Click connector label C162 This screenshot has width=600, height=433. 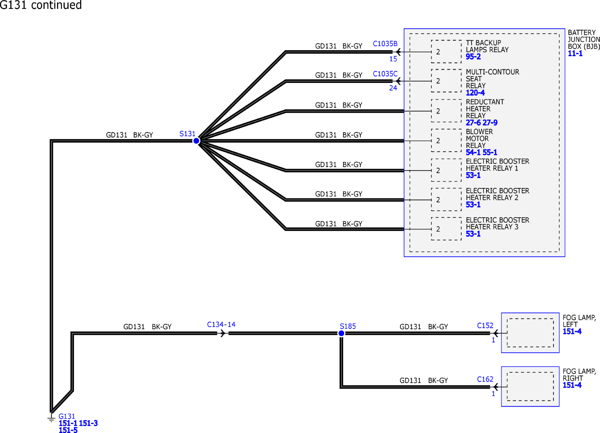tap(485, 380)
